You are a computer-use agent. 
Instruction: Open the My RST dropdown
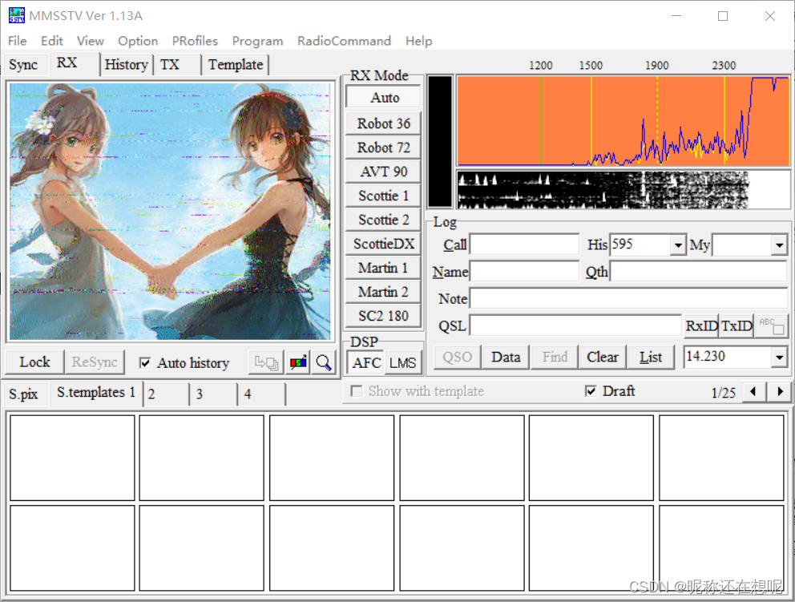click(779, 245)
